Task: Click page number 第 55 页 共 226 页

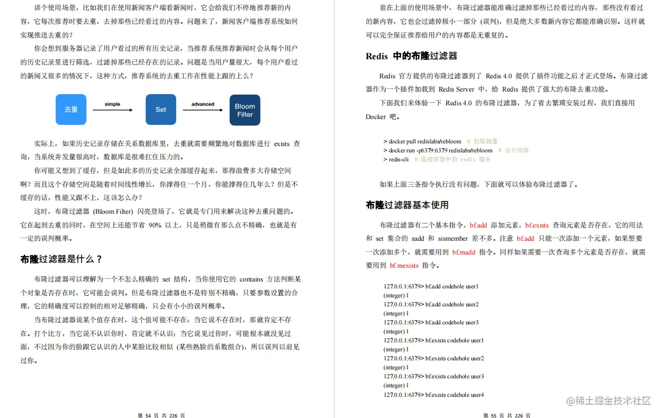Action: pos(508,415)
